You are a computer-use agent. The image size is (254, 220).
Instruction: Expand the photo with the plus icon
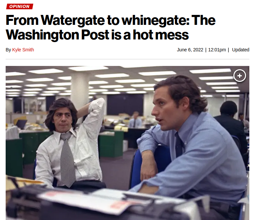[x=240, y=76]
